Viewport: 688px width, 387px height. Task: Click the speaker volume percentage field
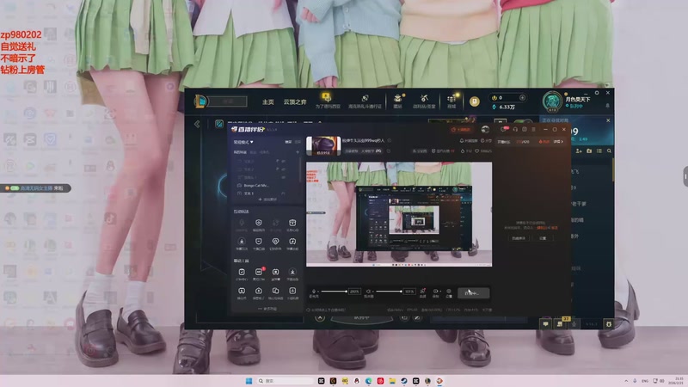tap(409, 292)
